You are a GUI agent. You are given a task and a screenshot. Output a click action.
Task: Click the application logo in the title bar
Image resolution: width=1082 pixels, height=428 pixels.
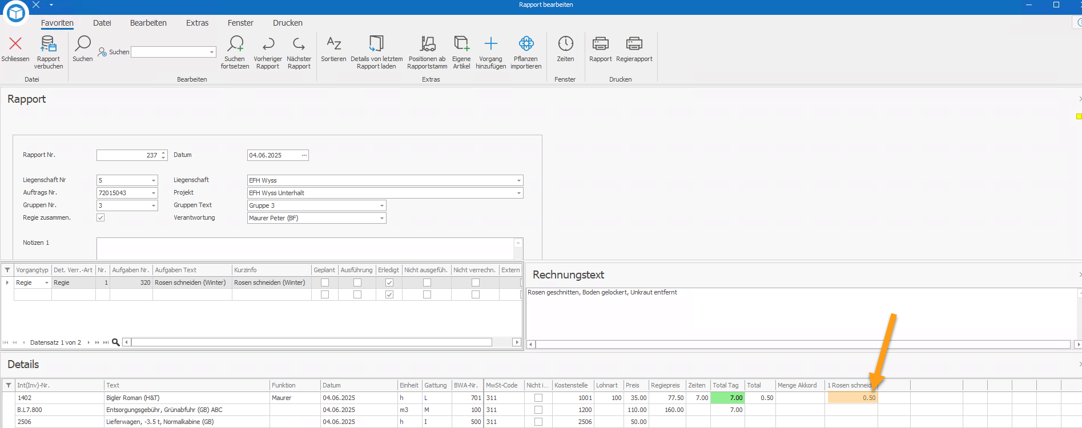16,13
